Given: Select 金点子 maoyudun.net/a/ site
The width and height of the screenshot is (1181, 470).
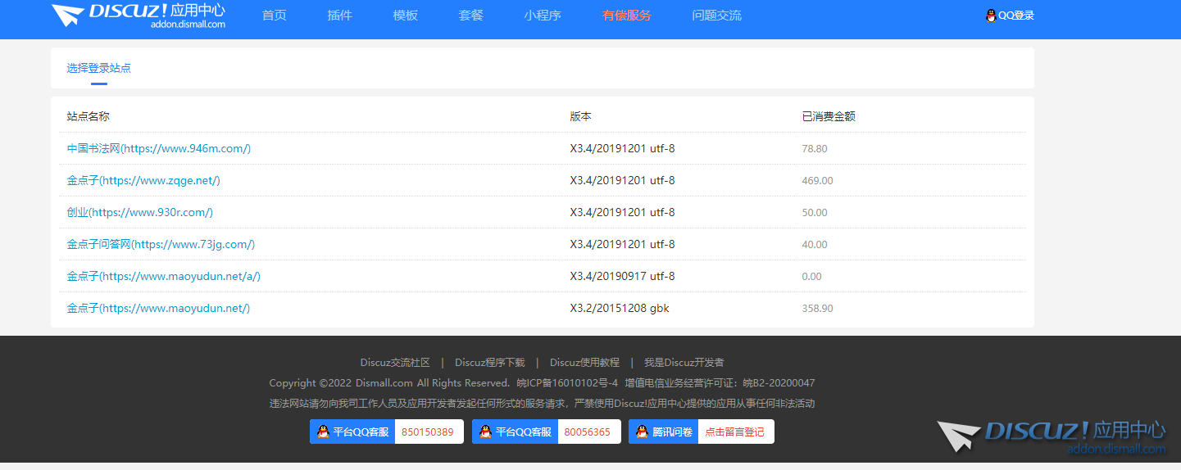Looking at the screenshot, I should tap(164, 276).
